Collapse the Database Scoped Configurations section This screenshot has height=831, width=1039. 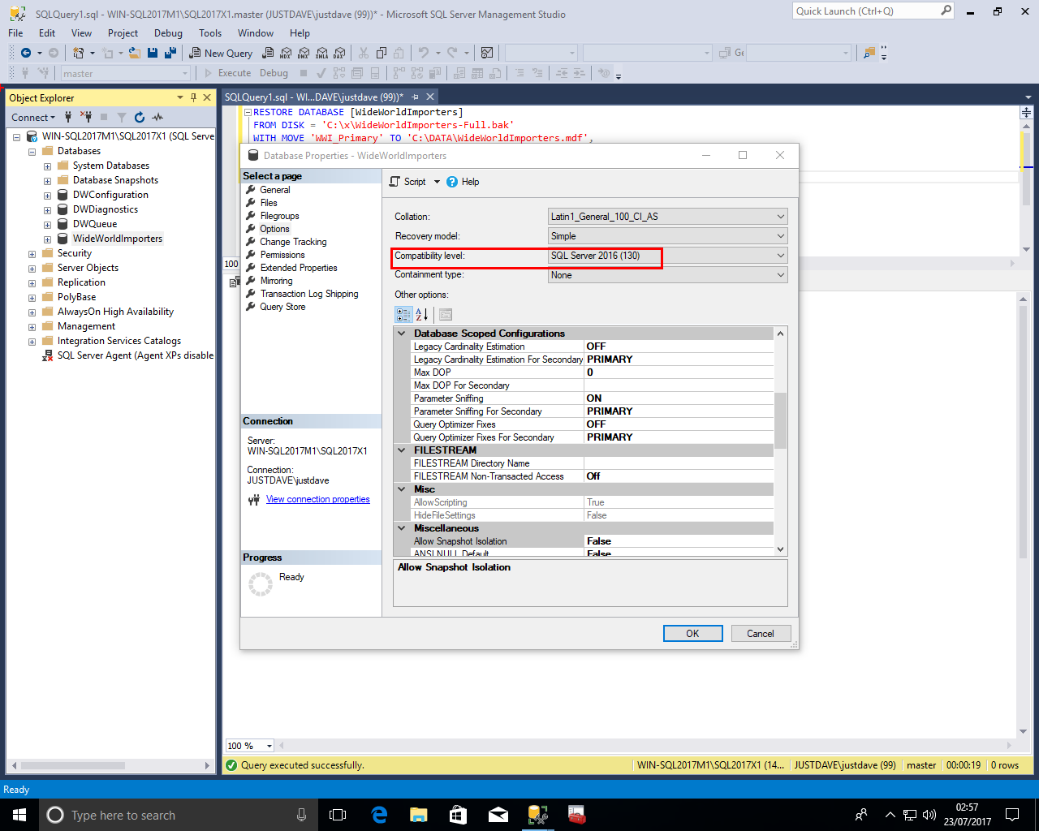[402, 334]
